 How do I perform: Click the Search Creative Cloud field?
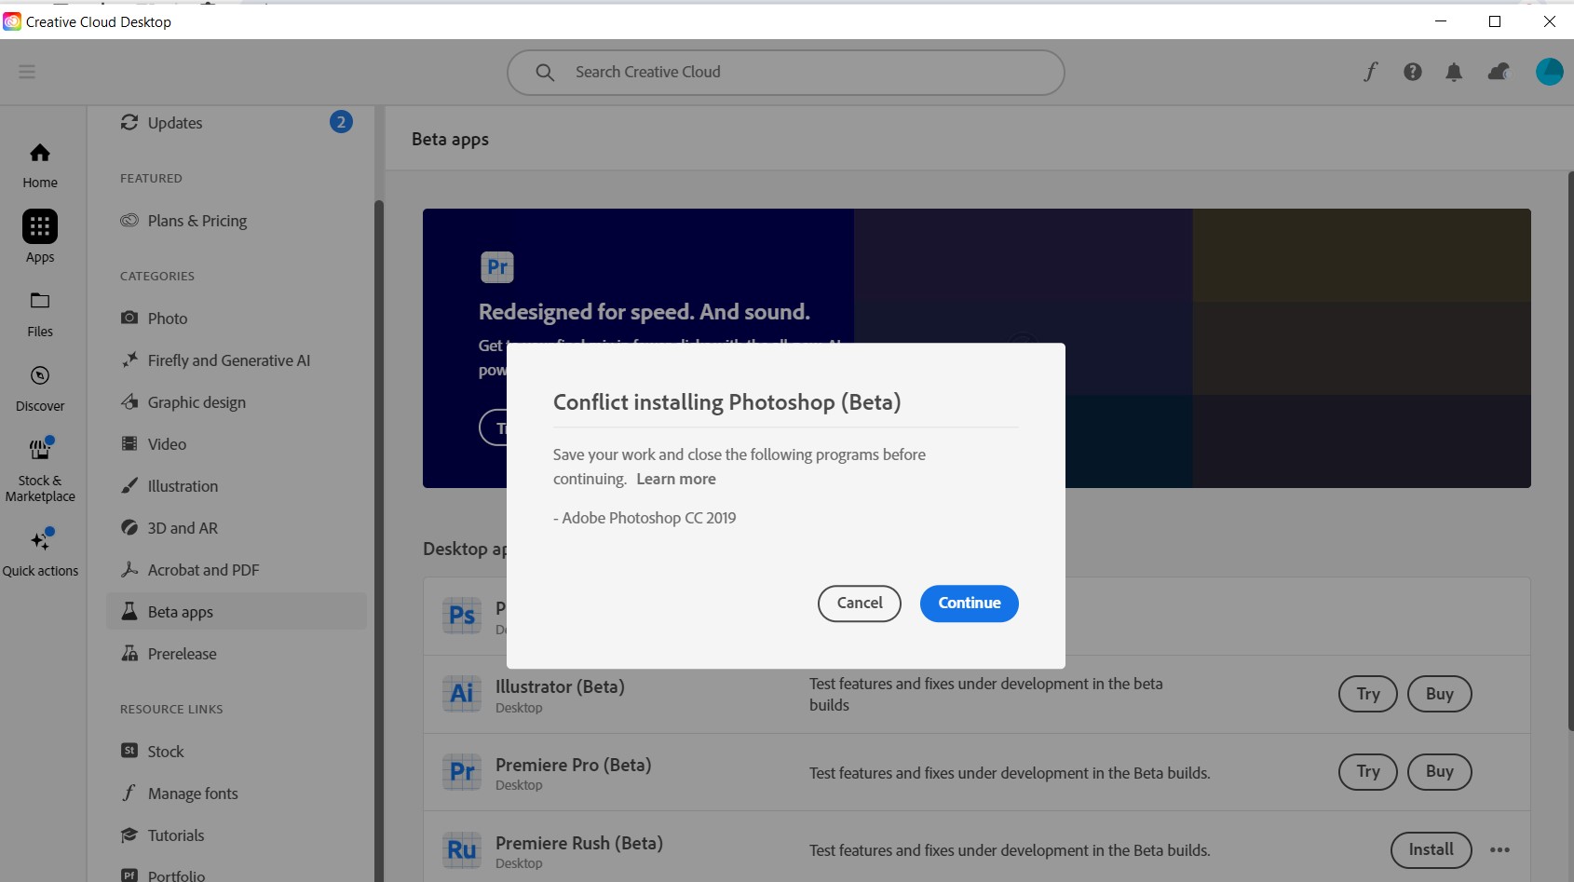coord(785,72)
